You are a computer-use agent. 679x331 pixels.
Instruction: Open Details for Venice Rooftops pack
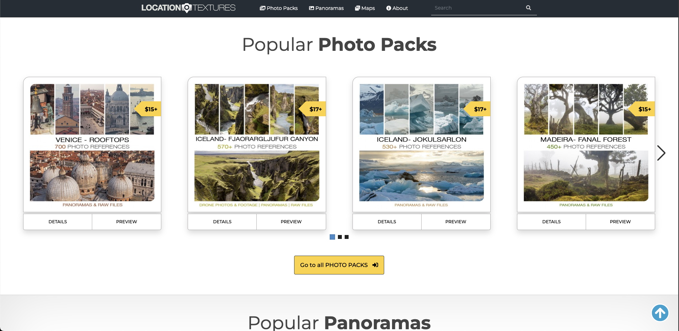click(x=58, y=221)
